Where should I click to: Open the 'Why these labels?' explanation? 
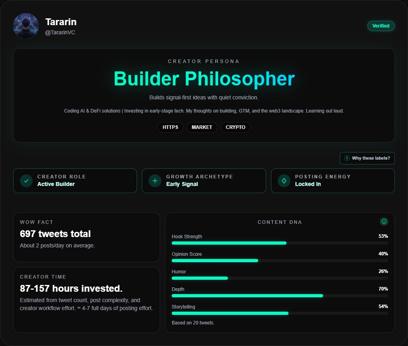point(367,158)
